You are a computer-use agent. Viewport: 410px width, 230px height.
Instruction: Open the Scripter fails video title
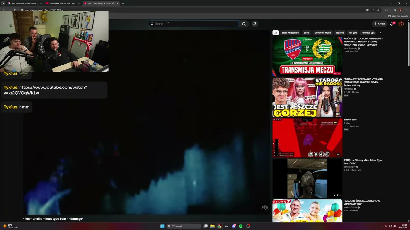point(350,120)
